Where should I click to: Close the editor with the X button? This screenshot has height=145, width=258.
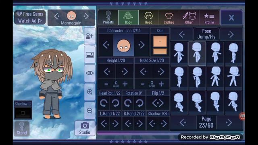(x=231, y=17)
